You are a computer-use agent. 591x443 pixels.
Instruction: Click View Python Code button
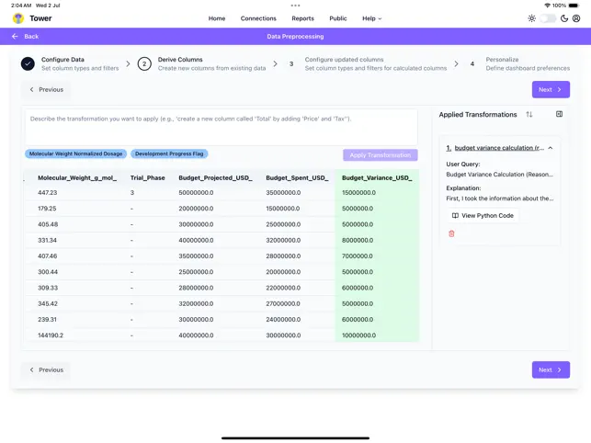[483, 215]
